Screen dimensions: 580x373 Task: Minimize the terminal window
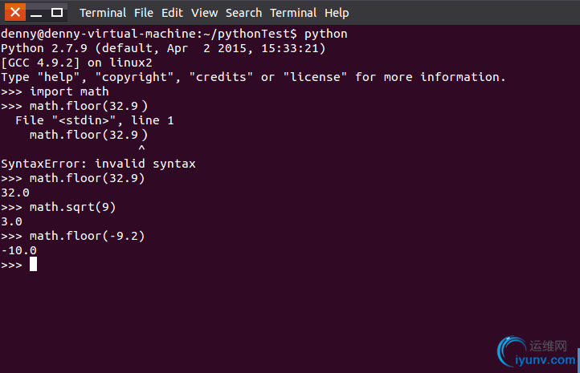36,12
